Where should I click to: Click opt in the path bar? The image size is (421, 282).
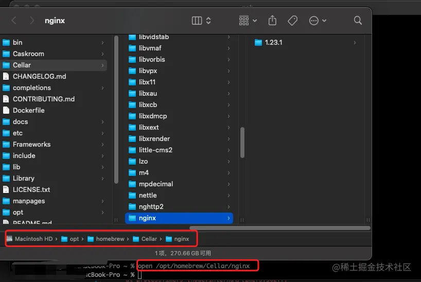pos(70,239)
